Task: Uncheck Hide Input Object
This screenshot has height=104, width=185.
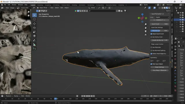Action: pos(151,64)
